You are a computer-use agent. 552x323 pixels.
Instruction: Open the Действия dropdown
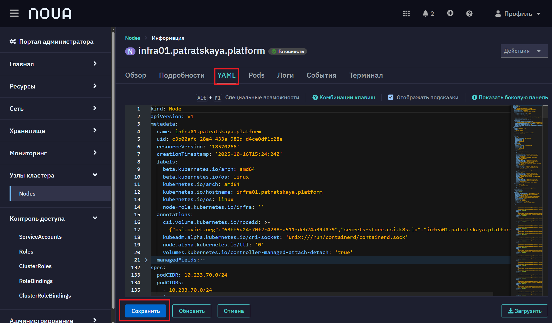(524, 51)
